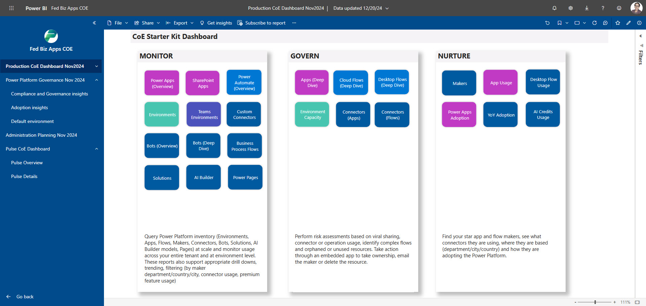Screen dimensions: 646x306
Task: Open the user profile picture
Action: tap(636, 8)
